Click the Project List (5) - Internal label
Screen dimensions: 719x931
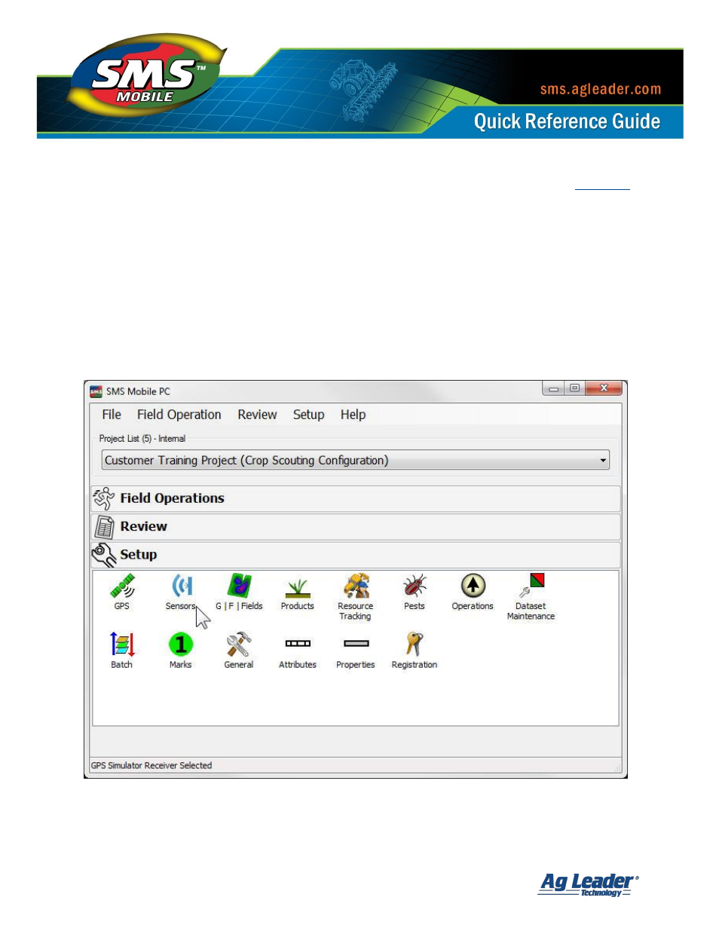point(142,439)
